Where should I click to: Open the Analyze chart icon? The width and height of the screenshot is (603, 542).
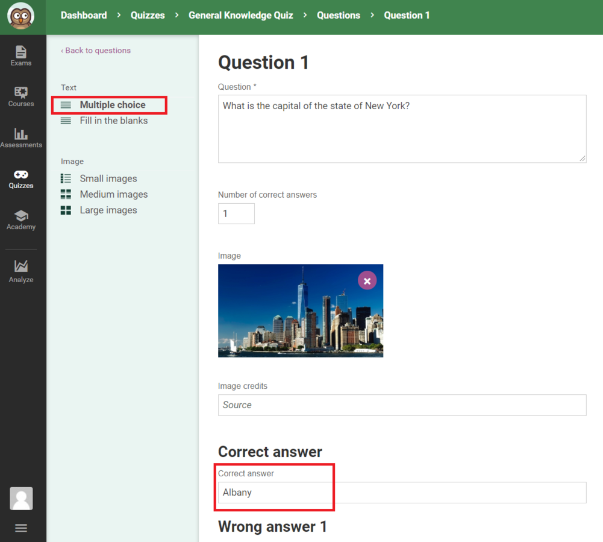[x=21, y=271]
